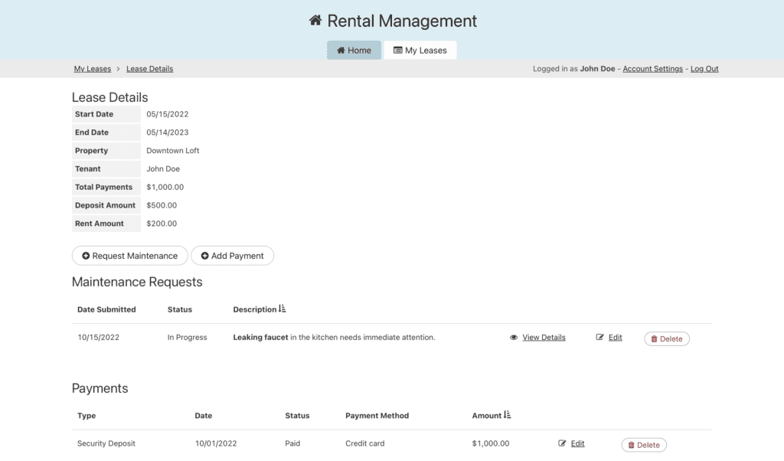Screen dimensions: 784x461
Task: Log out of the account
Action: coord(704,69)
